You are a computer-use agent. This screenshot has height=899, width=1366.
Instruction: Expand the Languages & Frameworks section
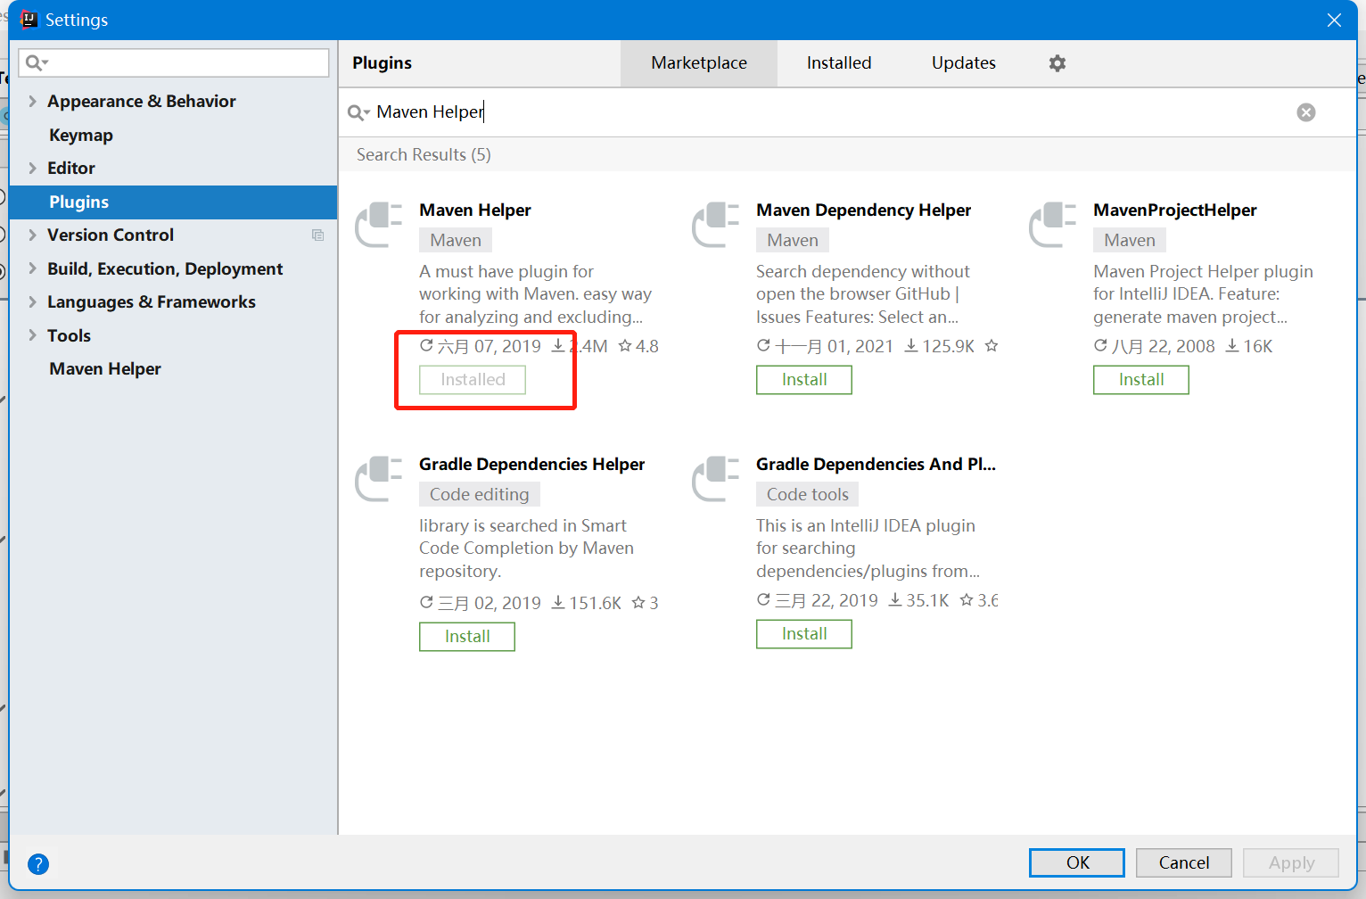coord(32,302)
